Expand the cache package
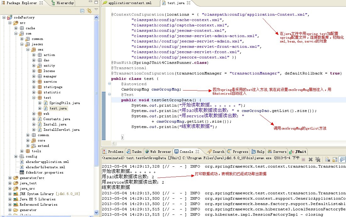The height and width of the screenshot is (217, 346). coord(16,28)
